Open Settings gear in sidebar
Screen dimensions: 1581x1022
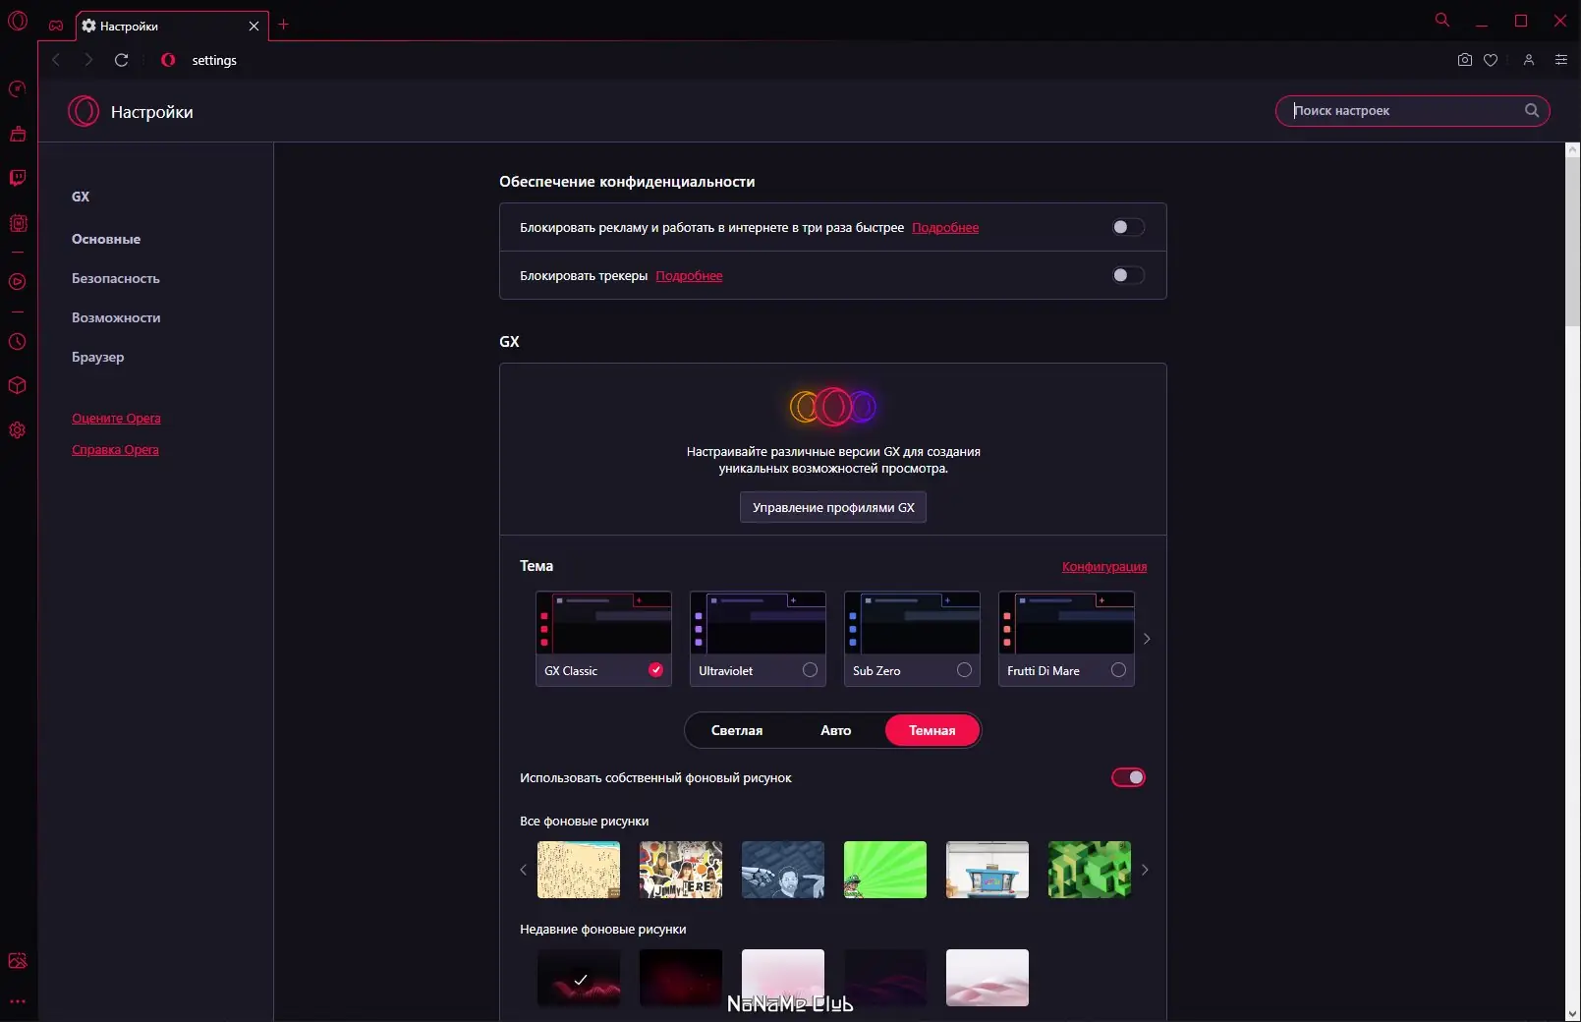pos(18,429)
